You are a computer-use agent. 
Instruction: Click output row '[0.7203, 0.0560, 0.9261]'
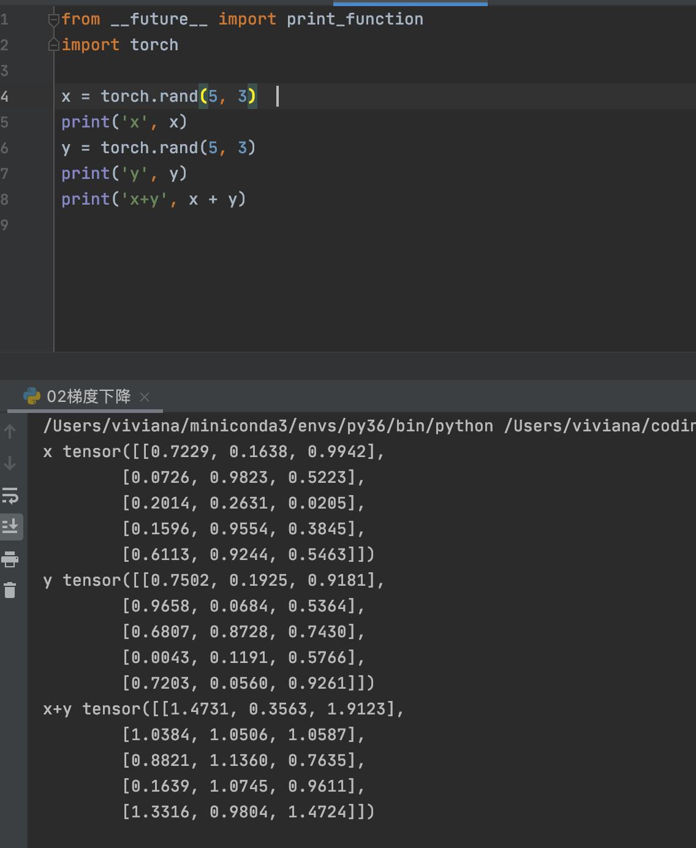click(x=239, y=683)
